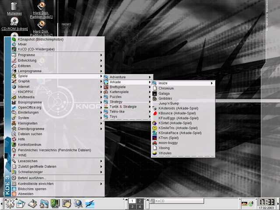
Task: Select Dateien suchen entry
Action: (x=57, y=134)
